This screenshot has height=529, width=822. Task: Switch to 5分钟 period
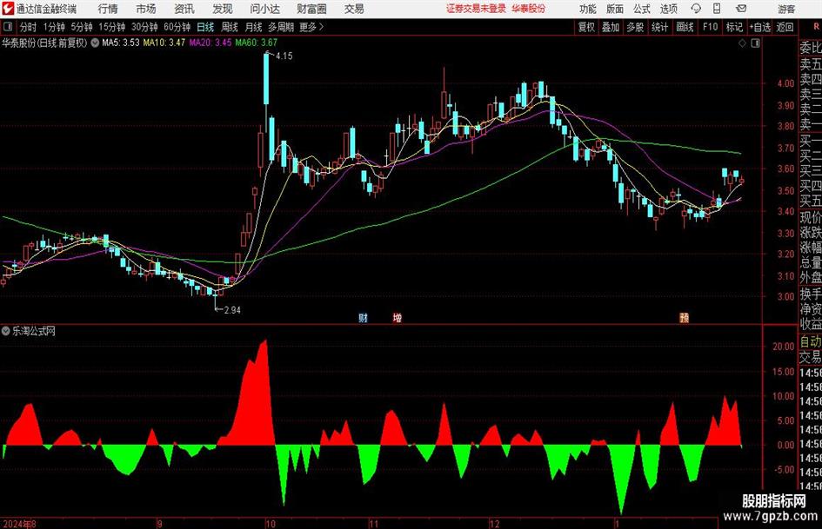point(82,27)
